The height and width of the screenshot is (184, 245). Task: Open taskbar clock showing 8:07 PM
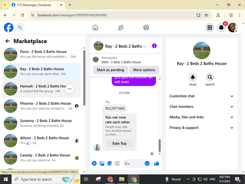coord(224,179)
